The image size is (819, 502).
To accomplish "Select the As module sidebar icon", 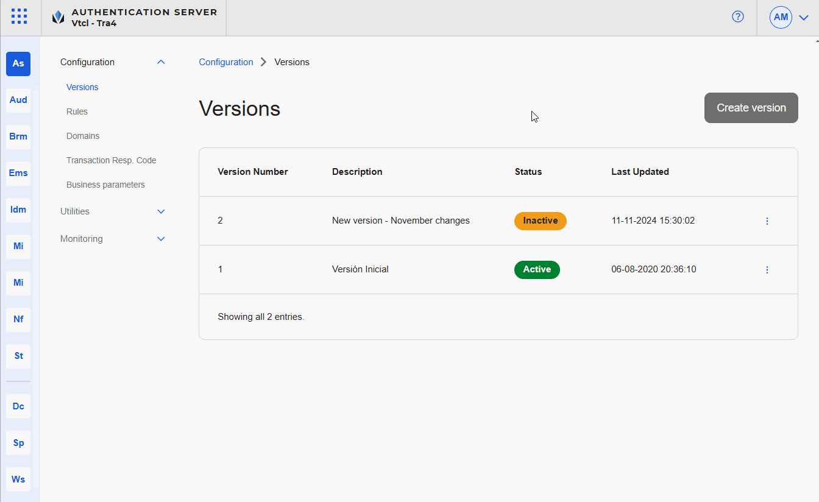I will pos(18,63).
